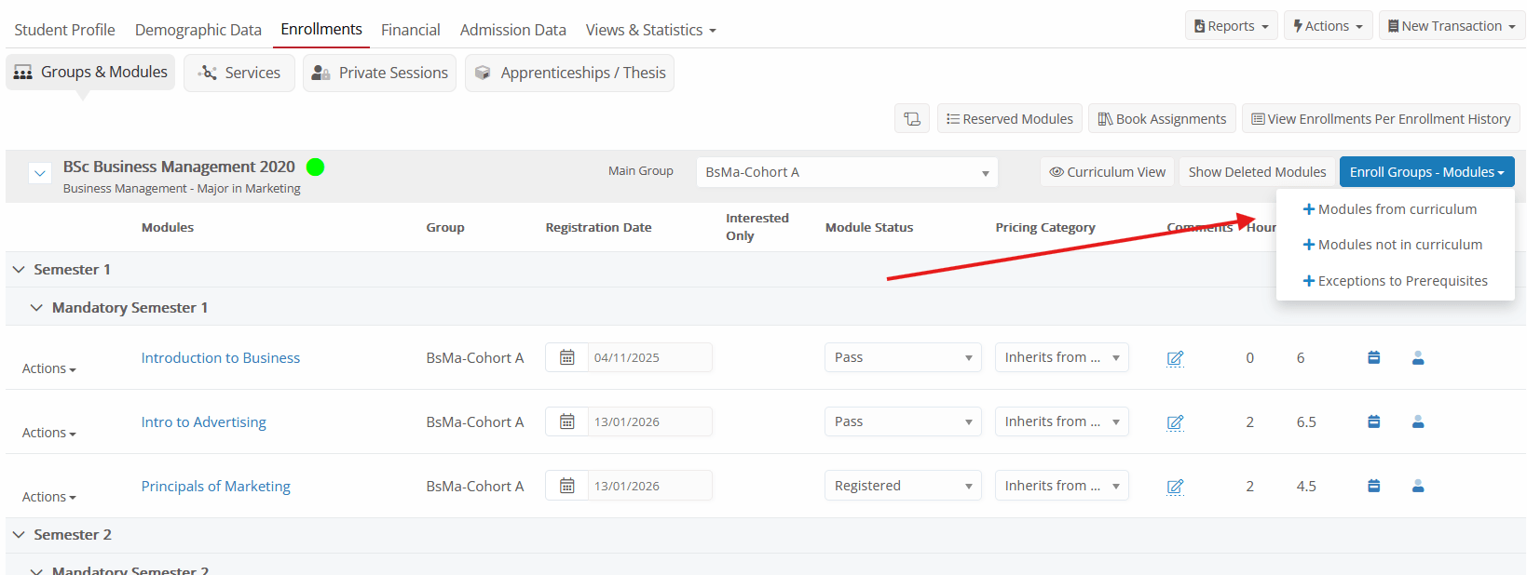Image resolution: width=1527 pixels, height=575 pixels.
Task: Click comments edit icon for Introduction to Business
Action: [x=1175, y=358]
